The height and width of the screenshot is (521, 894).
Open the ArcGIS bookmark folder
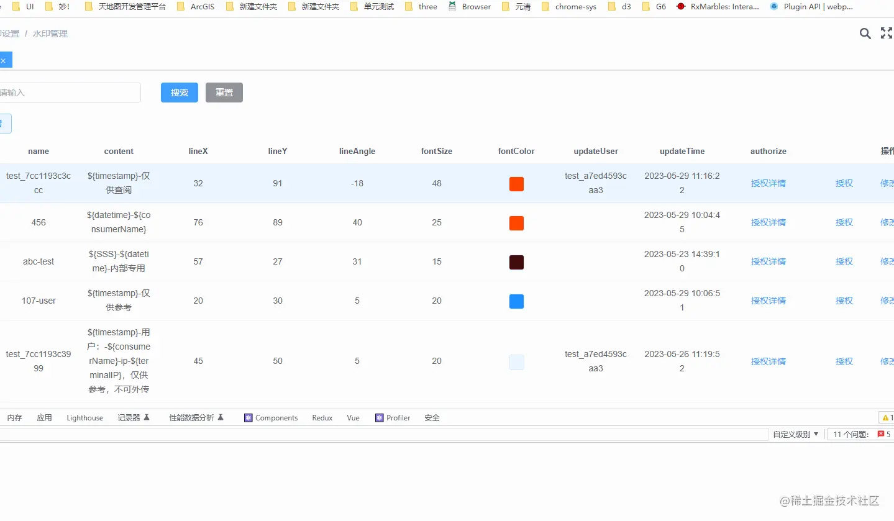[x=196, y=7]
